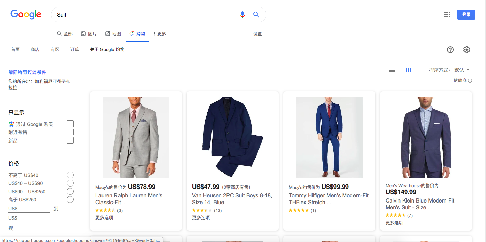The width and height of the screenshot is (486, 242).
Task: Select the 购物 shopping tab
Action: (x=137, y=34)
